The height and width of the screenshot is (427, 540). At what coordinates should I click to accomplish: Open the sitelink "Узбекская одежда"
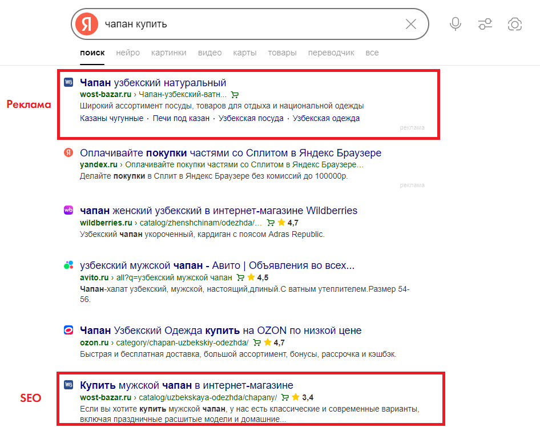tap(326, 119)
